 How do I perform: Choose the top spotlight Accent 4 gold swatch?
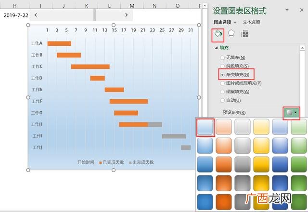pyautogui.click(x=261, y=146)
